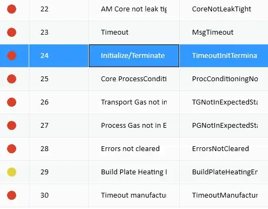Select the red status dot in row 24
Viewport: 268px width, 209px height.
pos(11,56)
